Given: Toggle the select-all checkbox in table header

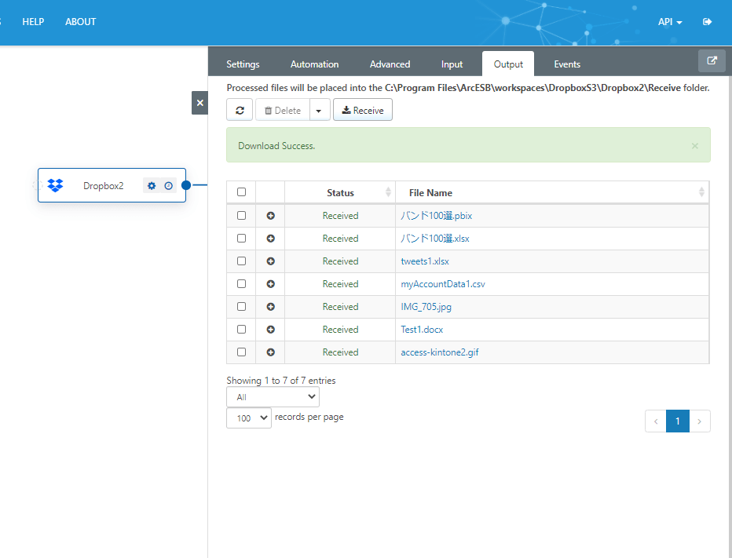Looking at the screenshot, I should click(241, 192).
